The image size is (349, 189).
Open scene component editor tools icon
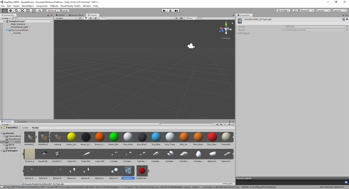click(x=177, y=18)
